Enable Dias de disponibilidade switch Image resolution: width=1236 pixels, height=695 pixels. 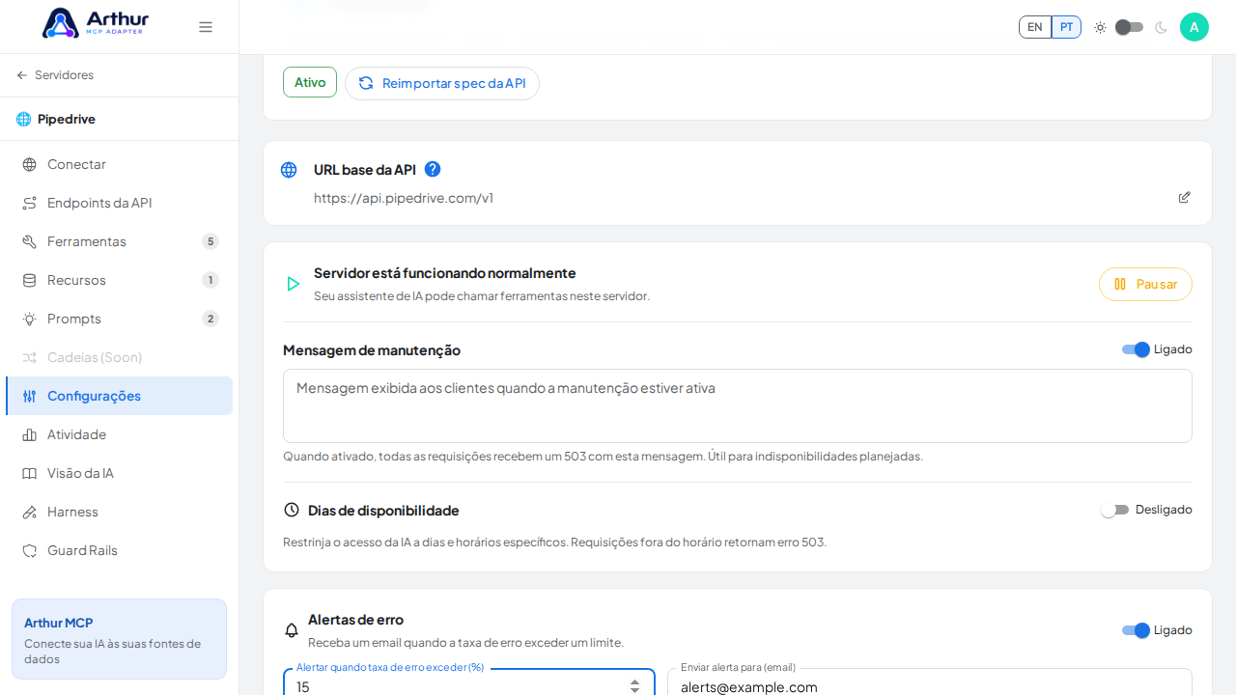tap(1115, 510)
